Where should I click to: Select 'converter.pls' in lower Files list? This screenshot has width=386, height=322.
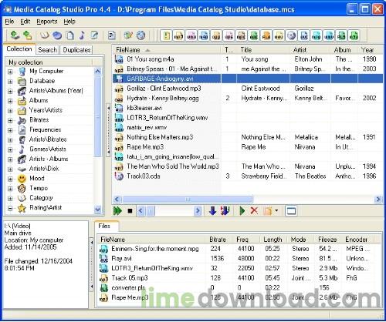128,288
